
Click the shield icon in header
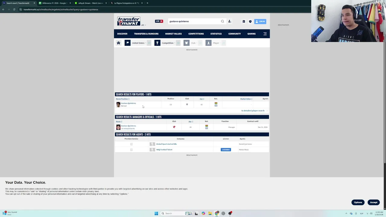[x=250, y=21]
